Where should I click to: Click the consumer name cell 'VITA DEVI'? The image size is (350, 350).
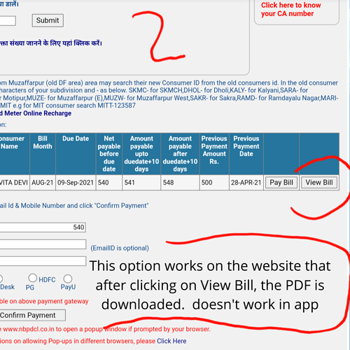tap(15, 183)
